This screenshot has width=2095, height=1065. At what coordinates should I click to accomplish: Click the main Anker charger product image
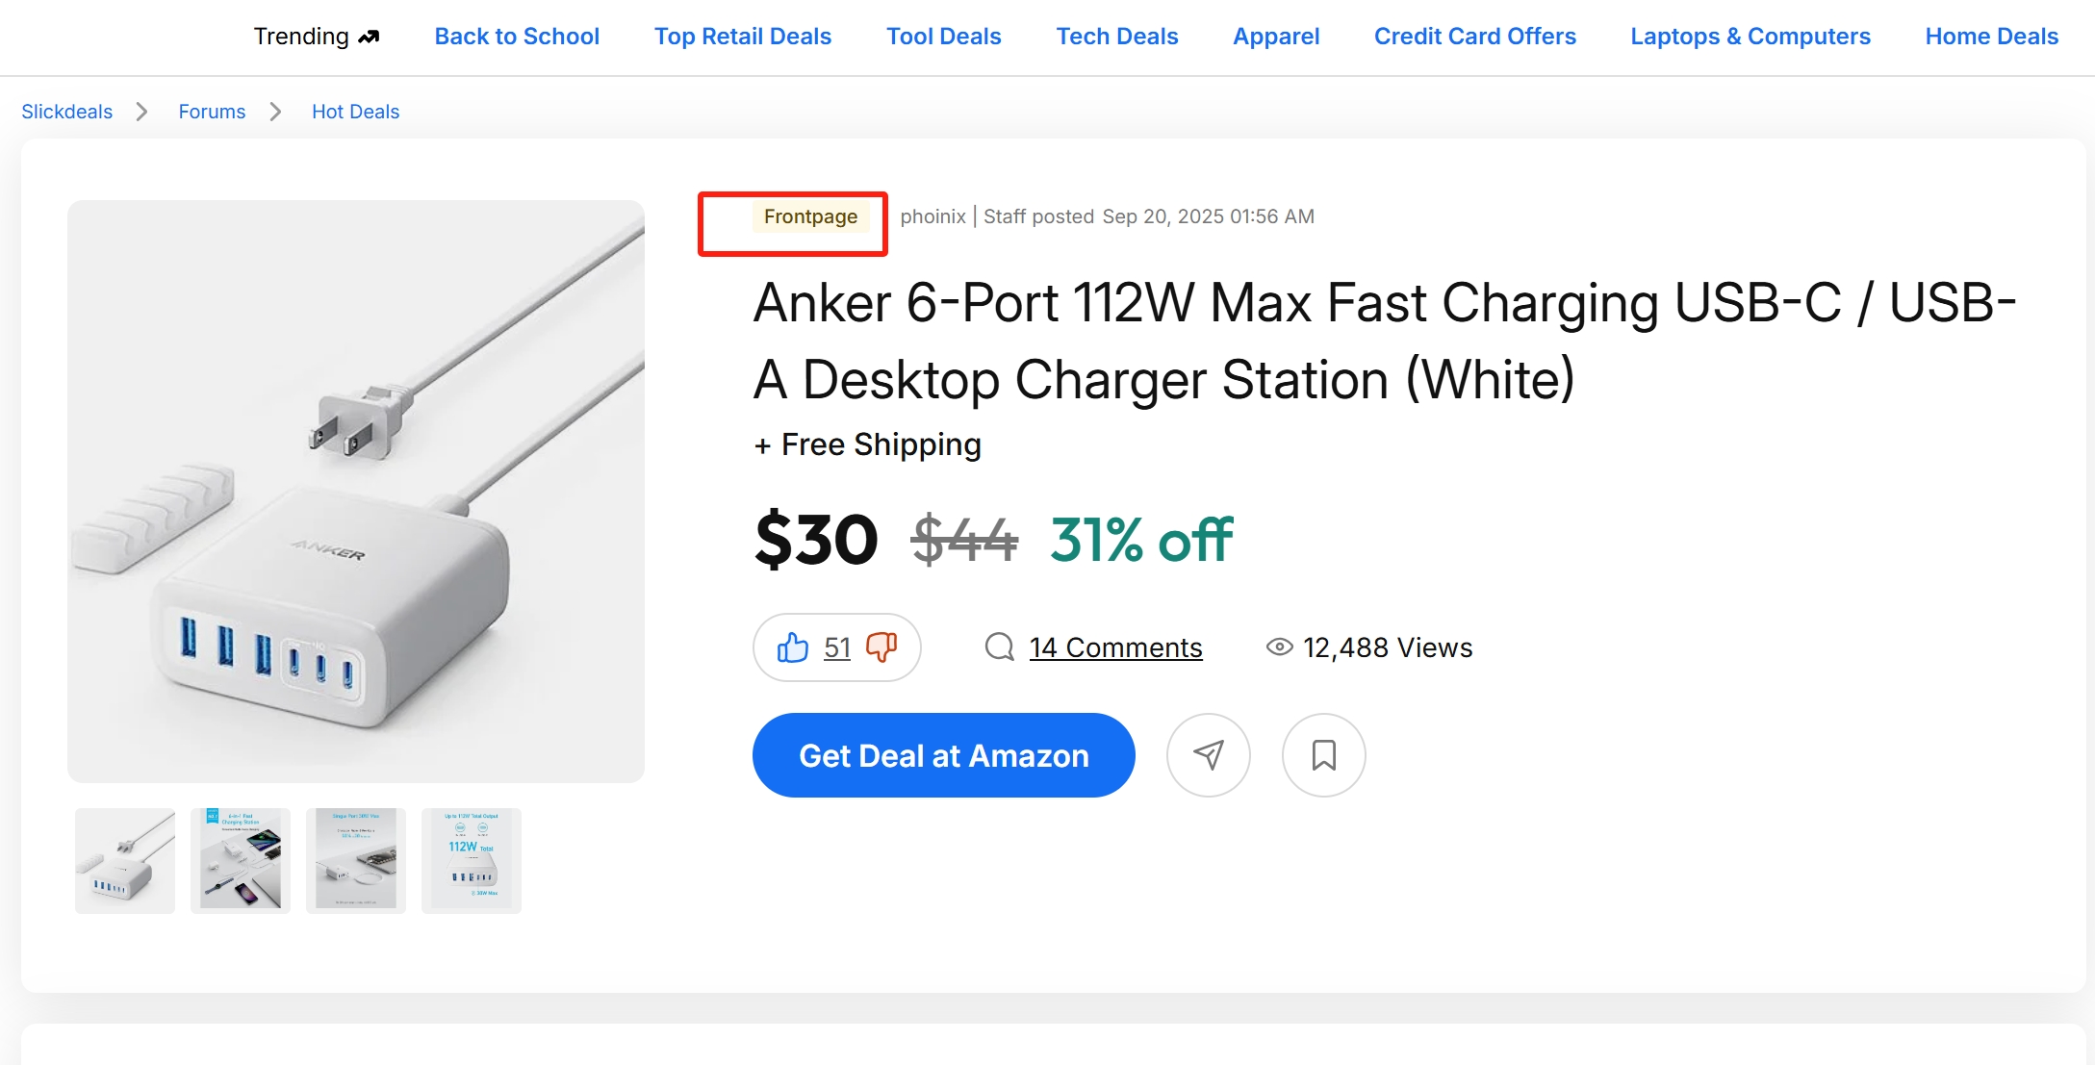[356, 491]
